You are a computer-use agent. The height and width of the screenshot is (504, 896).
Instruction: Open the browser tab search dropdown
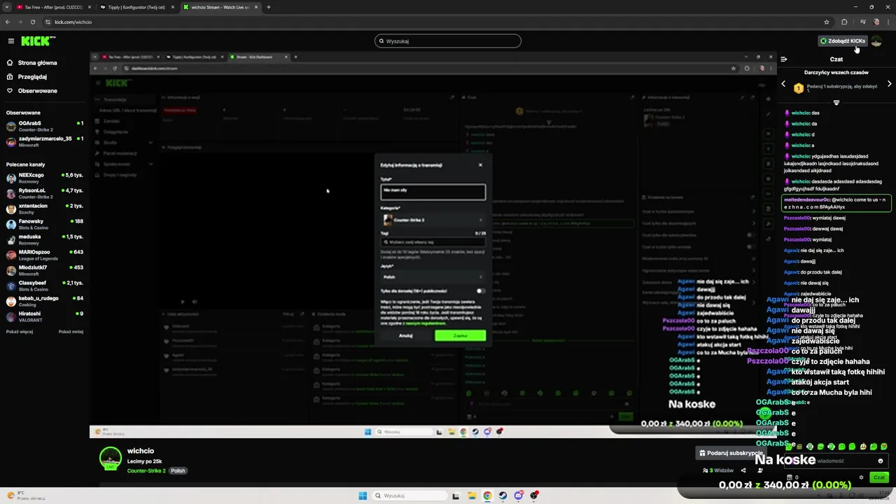coord(8,7)
